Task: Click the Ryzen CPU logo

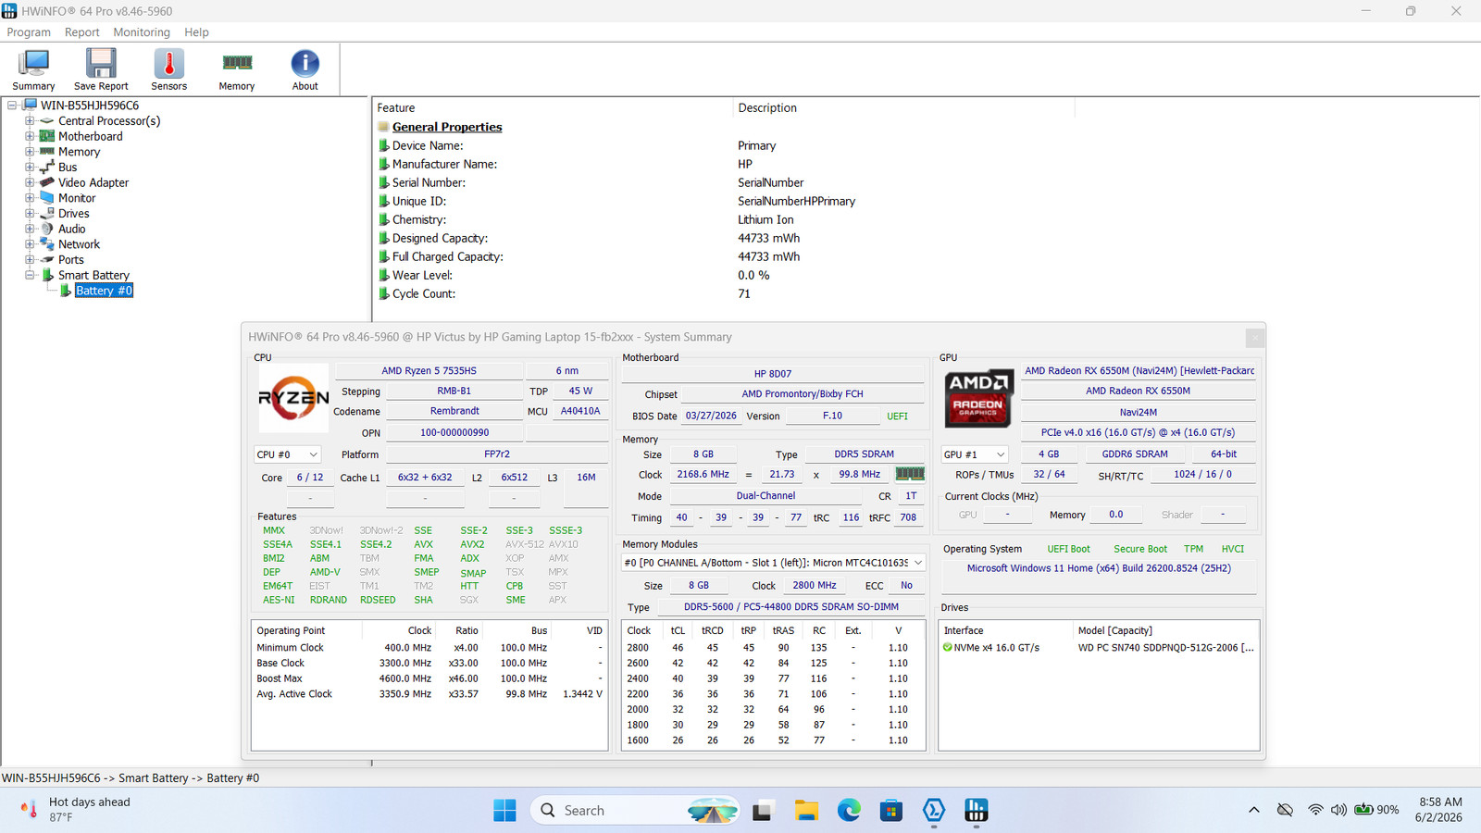Action: pos(293,398)
